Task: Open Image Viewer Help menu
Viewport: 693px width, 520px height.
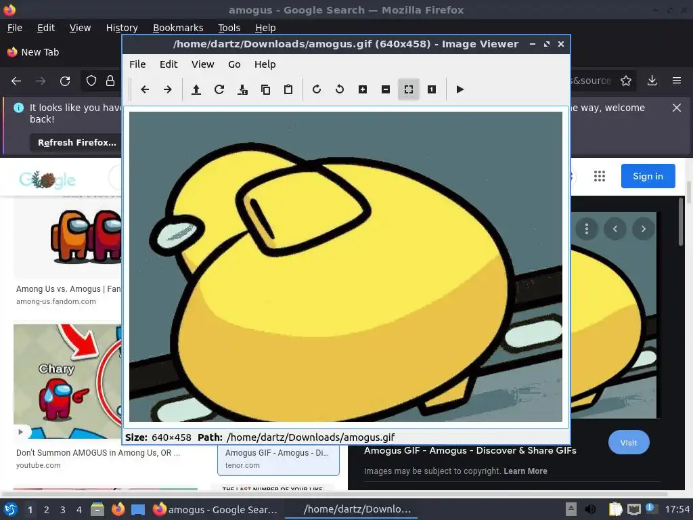Action: (265, 64)
